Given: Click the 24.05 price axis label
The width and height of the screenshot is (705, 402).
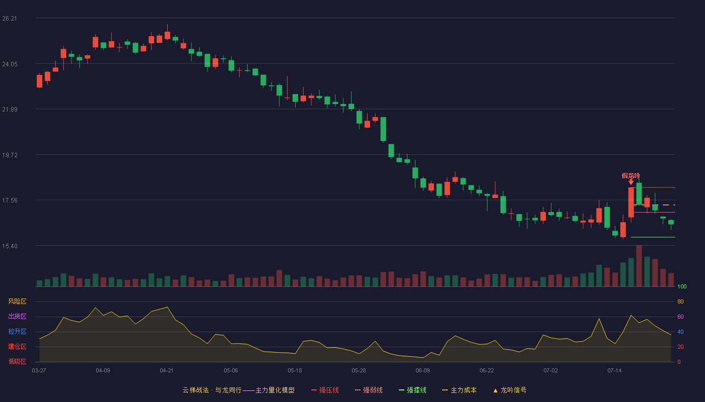Looking at the screenshot, I should pos(10,64).
